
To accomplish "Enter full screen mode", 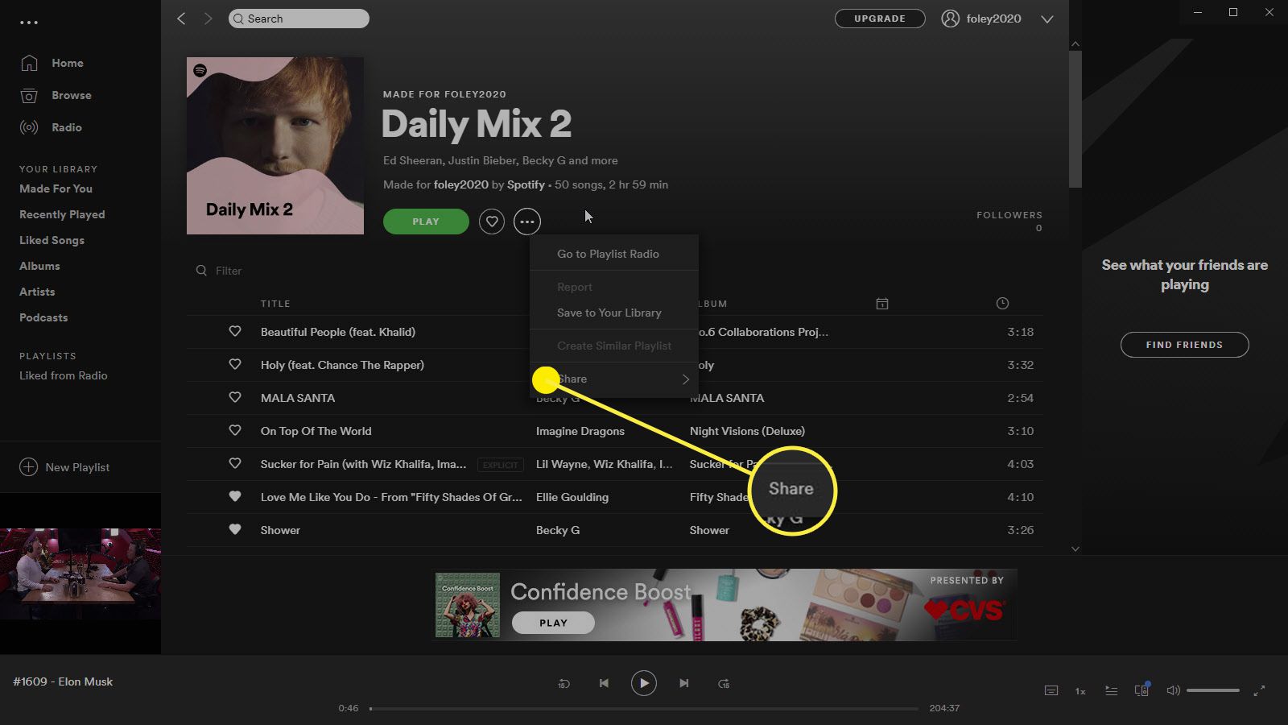I will pos(1259,690).
